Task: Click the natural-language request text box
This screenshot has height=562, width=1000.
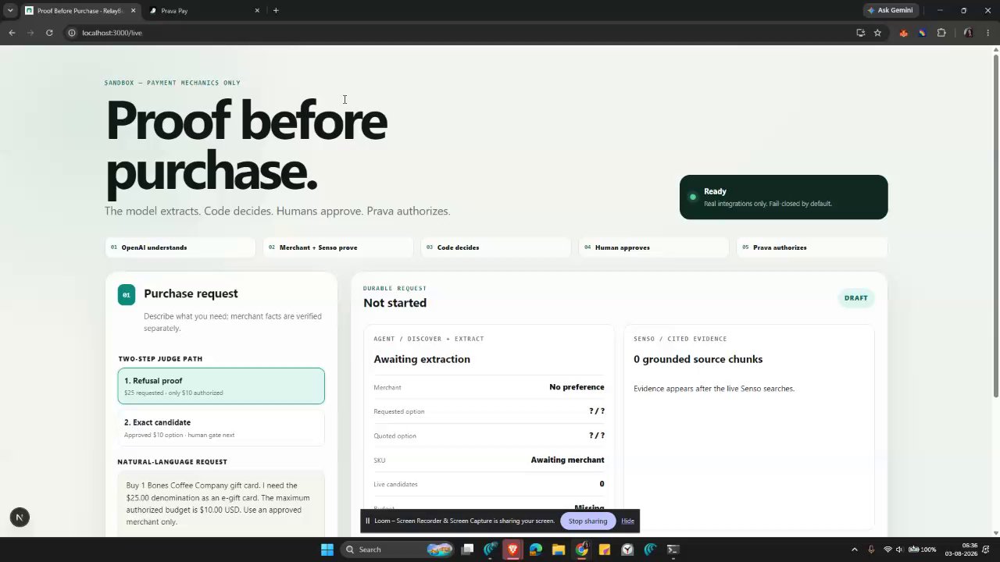Action: (221, 503)
